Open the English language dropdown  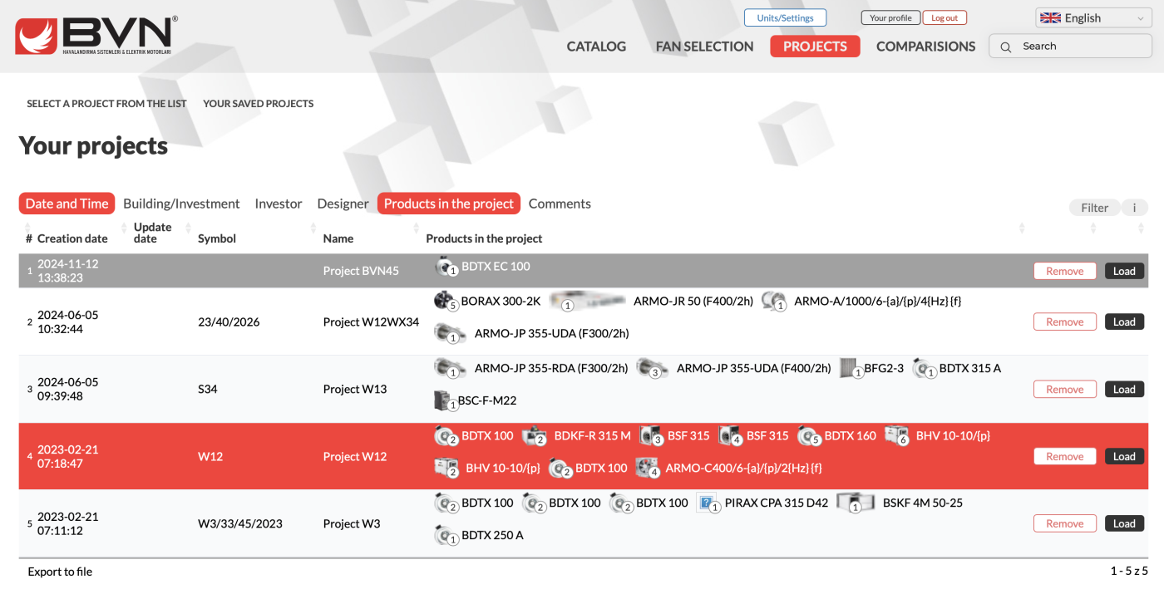(x=1093, y=18)
